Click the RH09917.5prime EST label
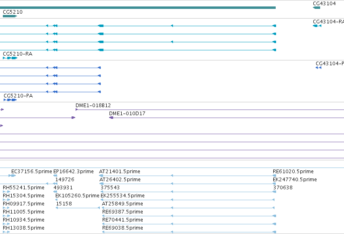 pos(23,204)
